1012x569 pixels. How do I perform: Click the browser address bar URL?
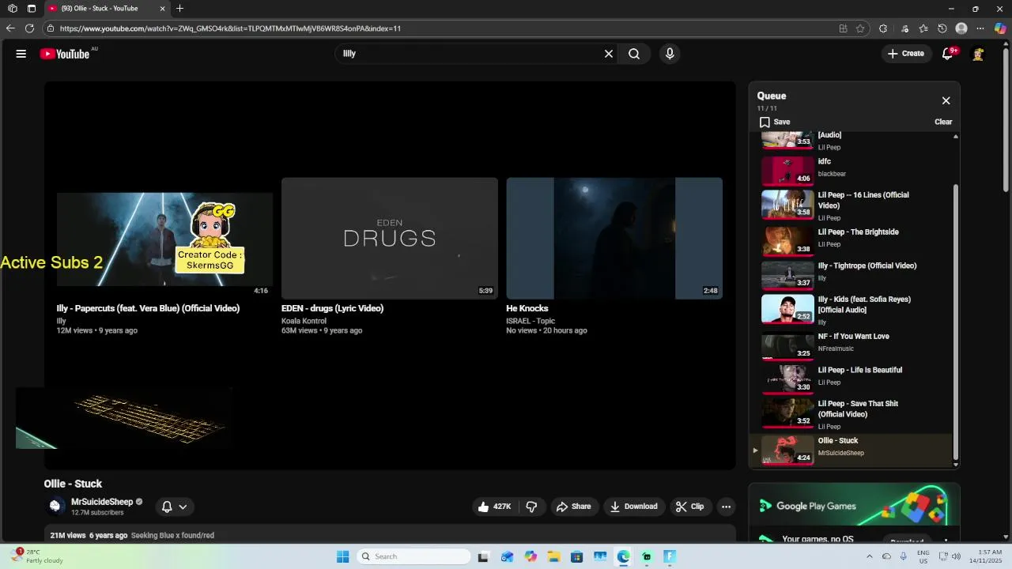pos(230,28)
